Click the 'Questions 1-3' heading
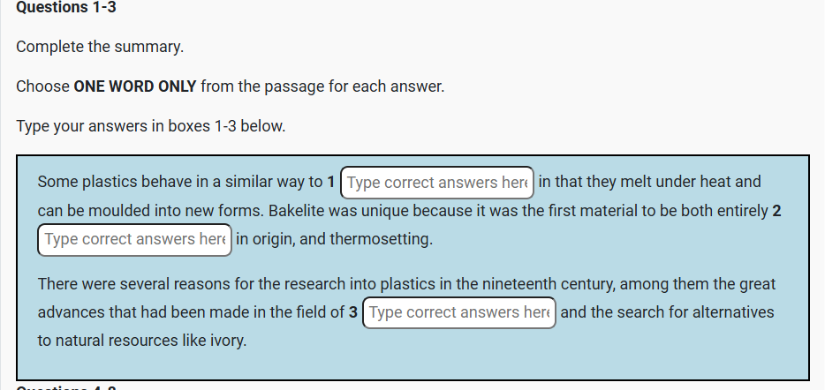This screenshot has width=825, height=390. tap(66, 8)
